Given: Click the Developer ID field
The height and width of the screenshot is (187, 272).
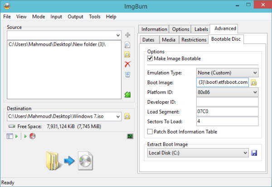Looking at the screenshot, I should pyautogui.click(x=227, y=102).
